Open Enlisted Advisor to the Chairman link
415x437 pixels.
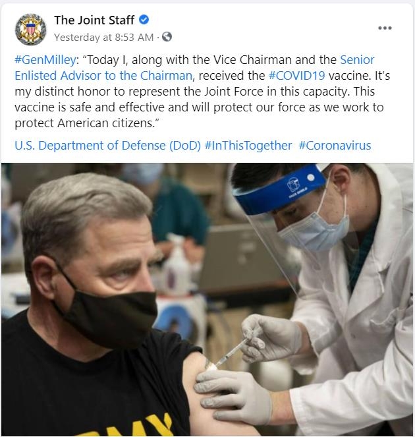[103, 76]
